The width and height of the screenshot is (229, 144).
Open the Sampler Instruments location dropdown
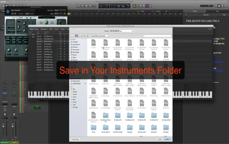(100, 36)
